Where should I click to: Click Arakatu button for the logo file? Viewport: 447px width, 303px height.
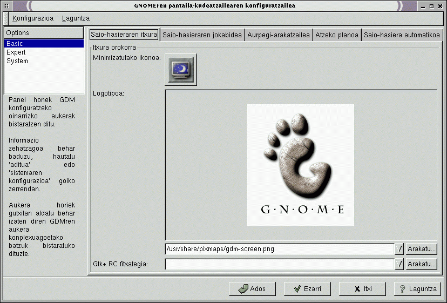point(421,249)
